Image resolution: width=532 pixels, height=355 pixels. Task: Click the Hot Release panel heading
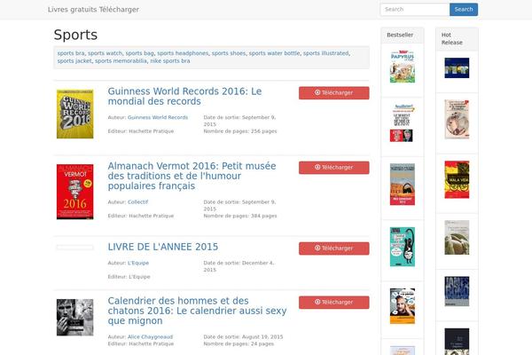tap(452, 39)
